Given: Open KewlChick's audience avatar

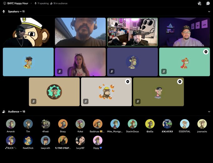Looking at the screenshot, I should 28,140.
